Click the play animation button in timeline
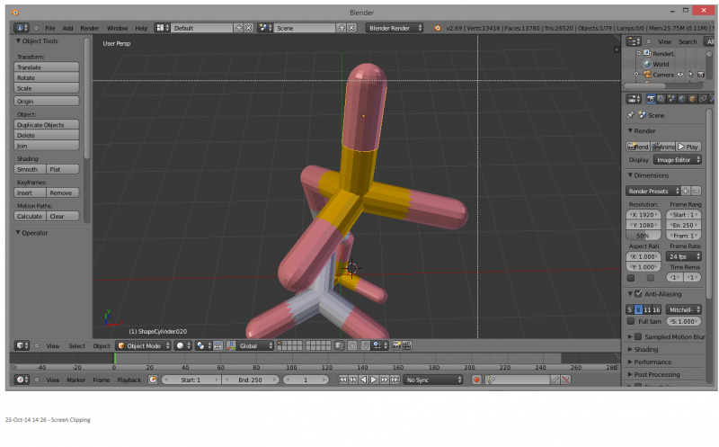The height and width of the screenshot is (447, 719). tap(374, 380)
